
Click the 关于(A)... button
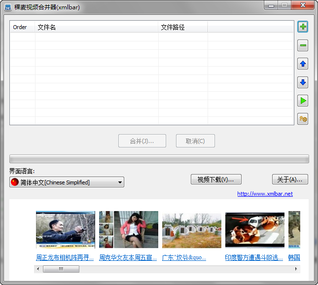coord(290,179)
